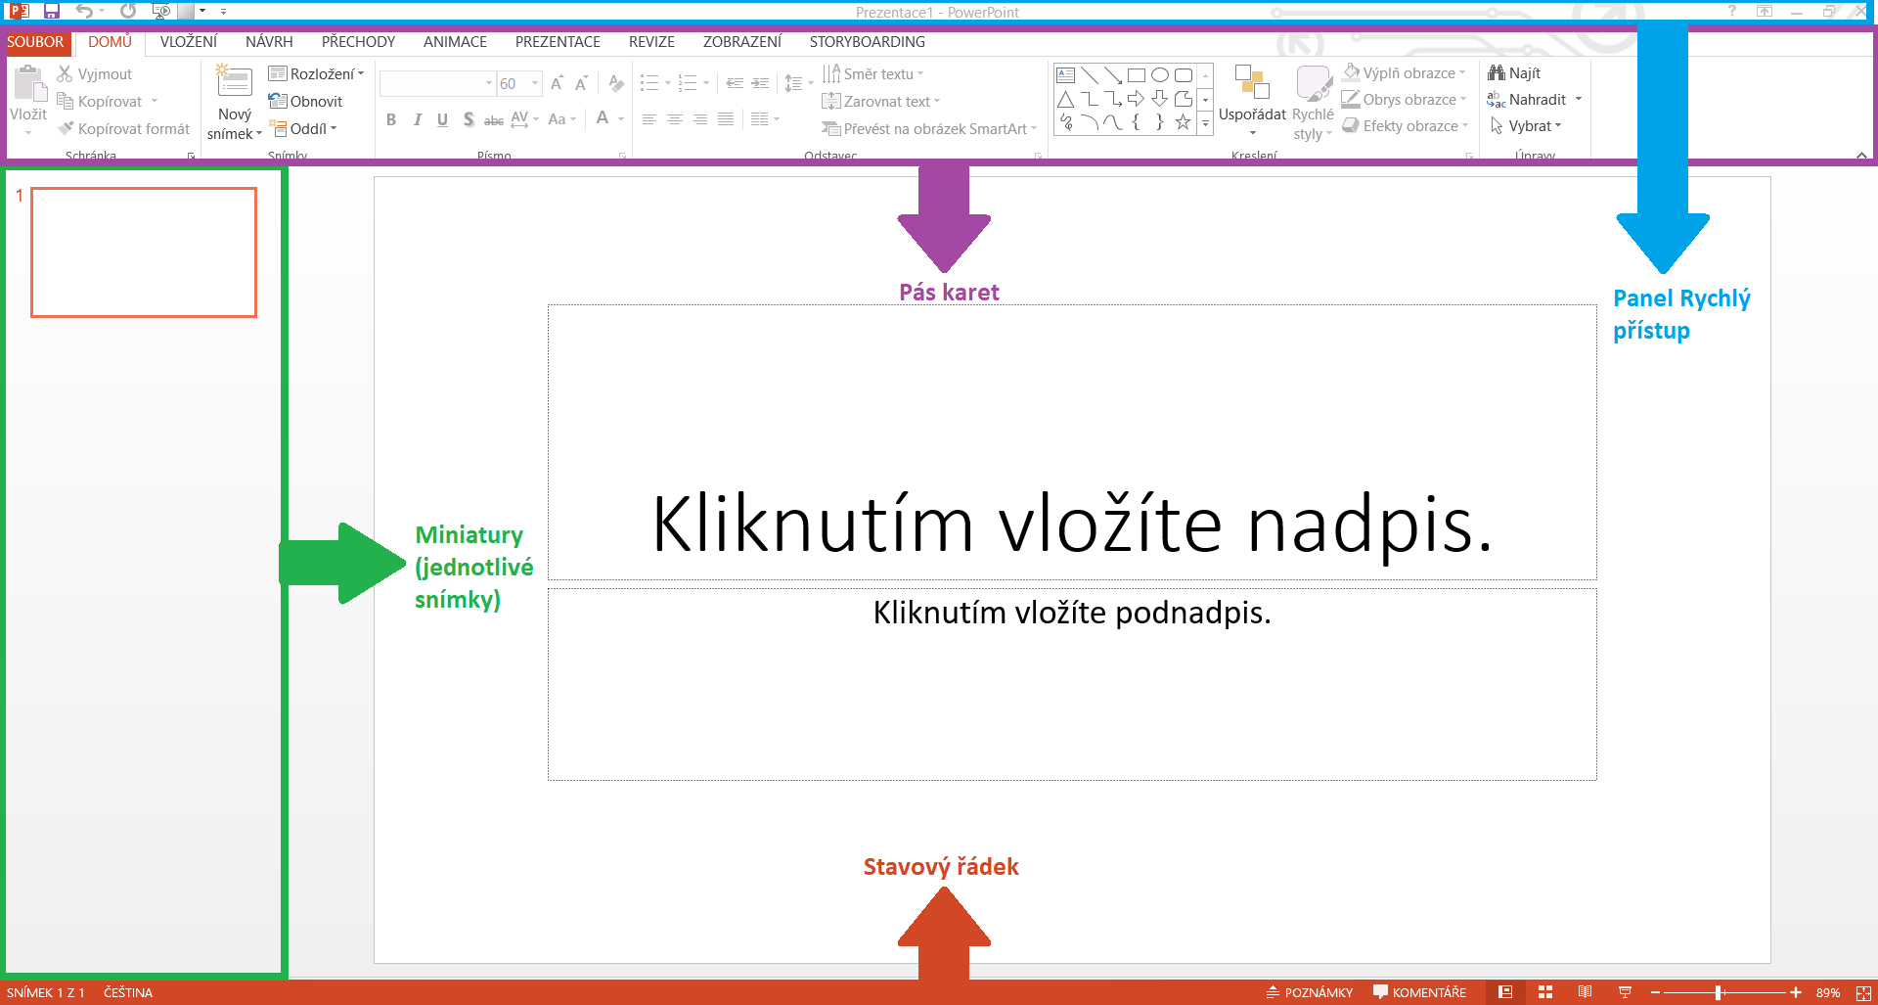Click the Save icon in quick access toolbar
Screen dimensions: 1878x1005
pyautogui.click(x=52, y=12)
